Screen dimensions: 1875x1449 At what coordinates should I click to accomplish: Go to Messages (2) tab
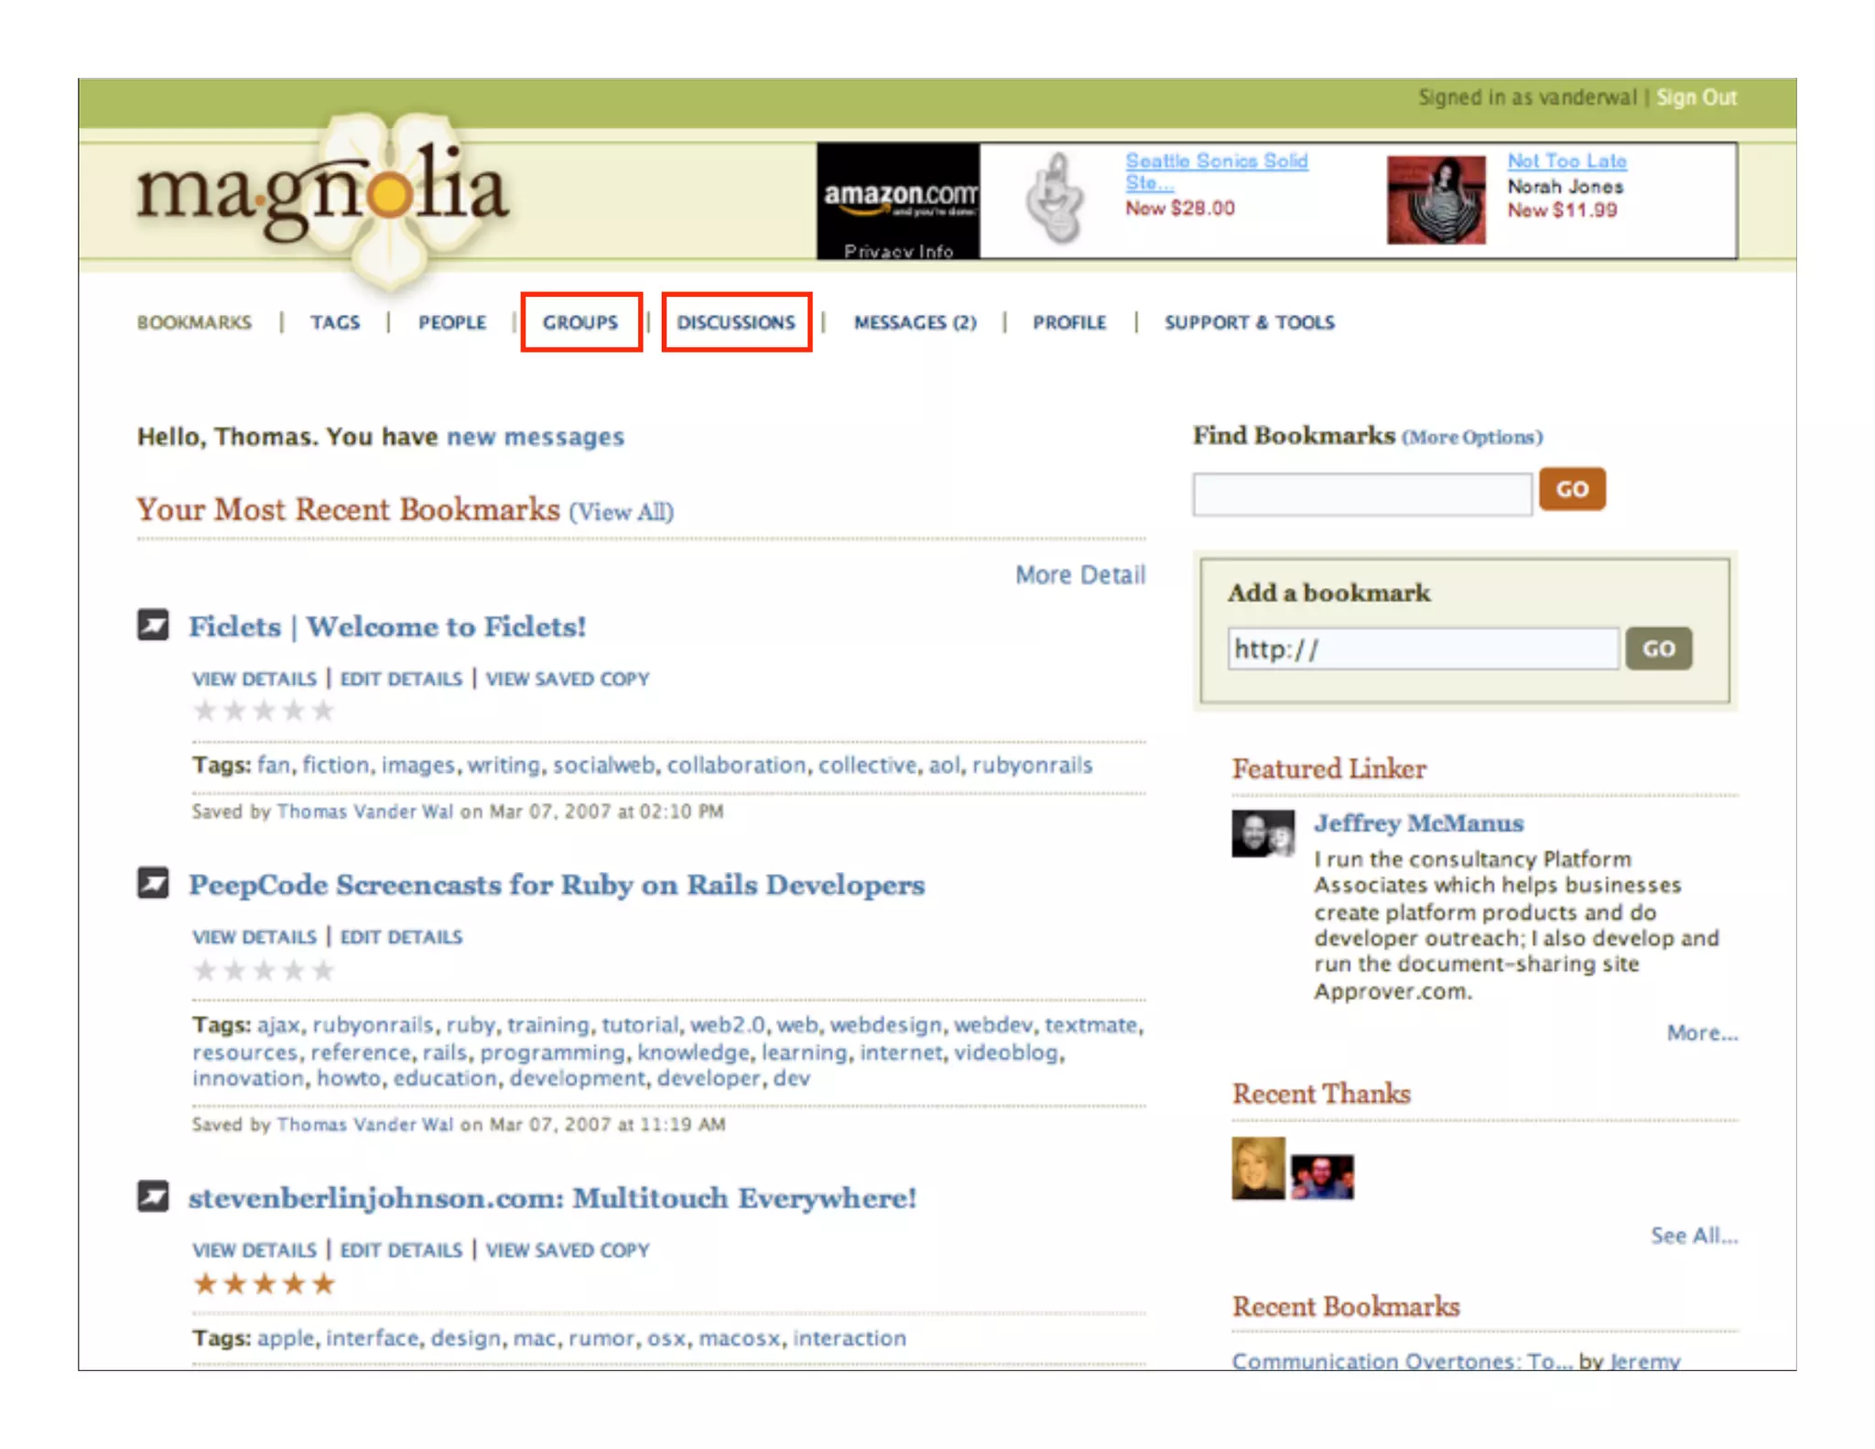(x=915, y=322)
